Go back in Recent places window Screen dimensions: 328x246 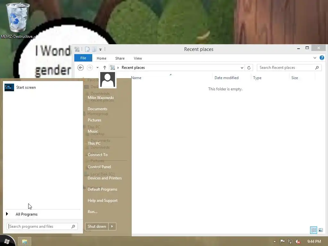[80, 68]
